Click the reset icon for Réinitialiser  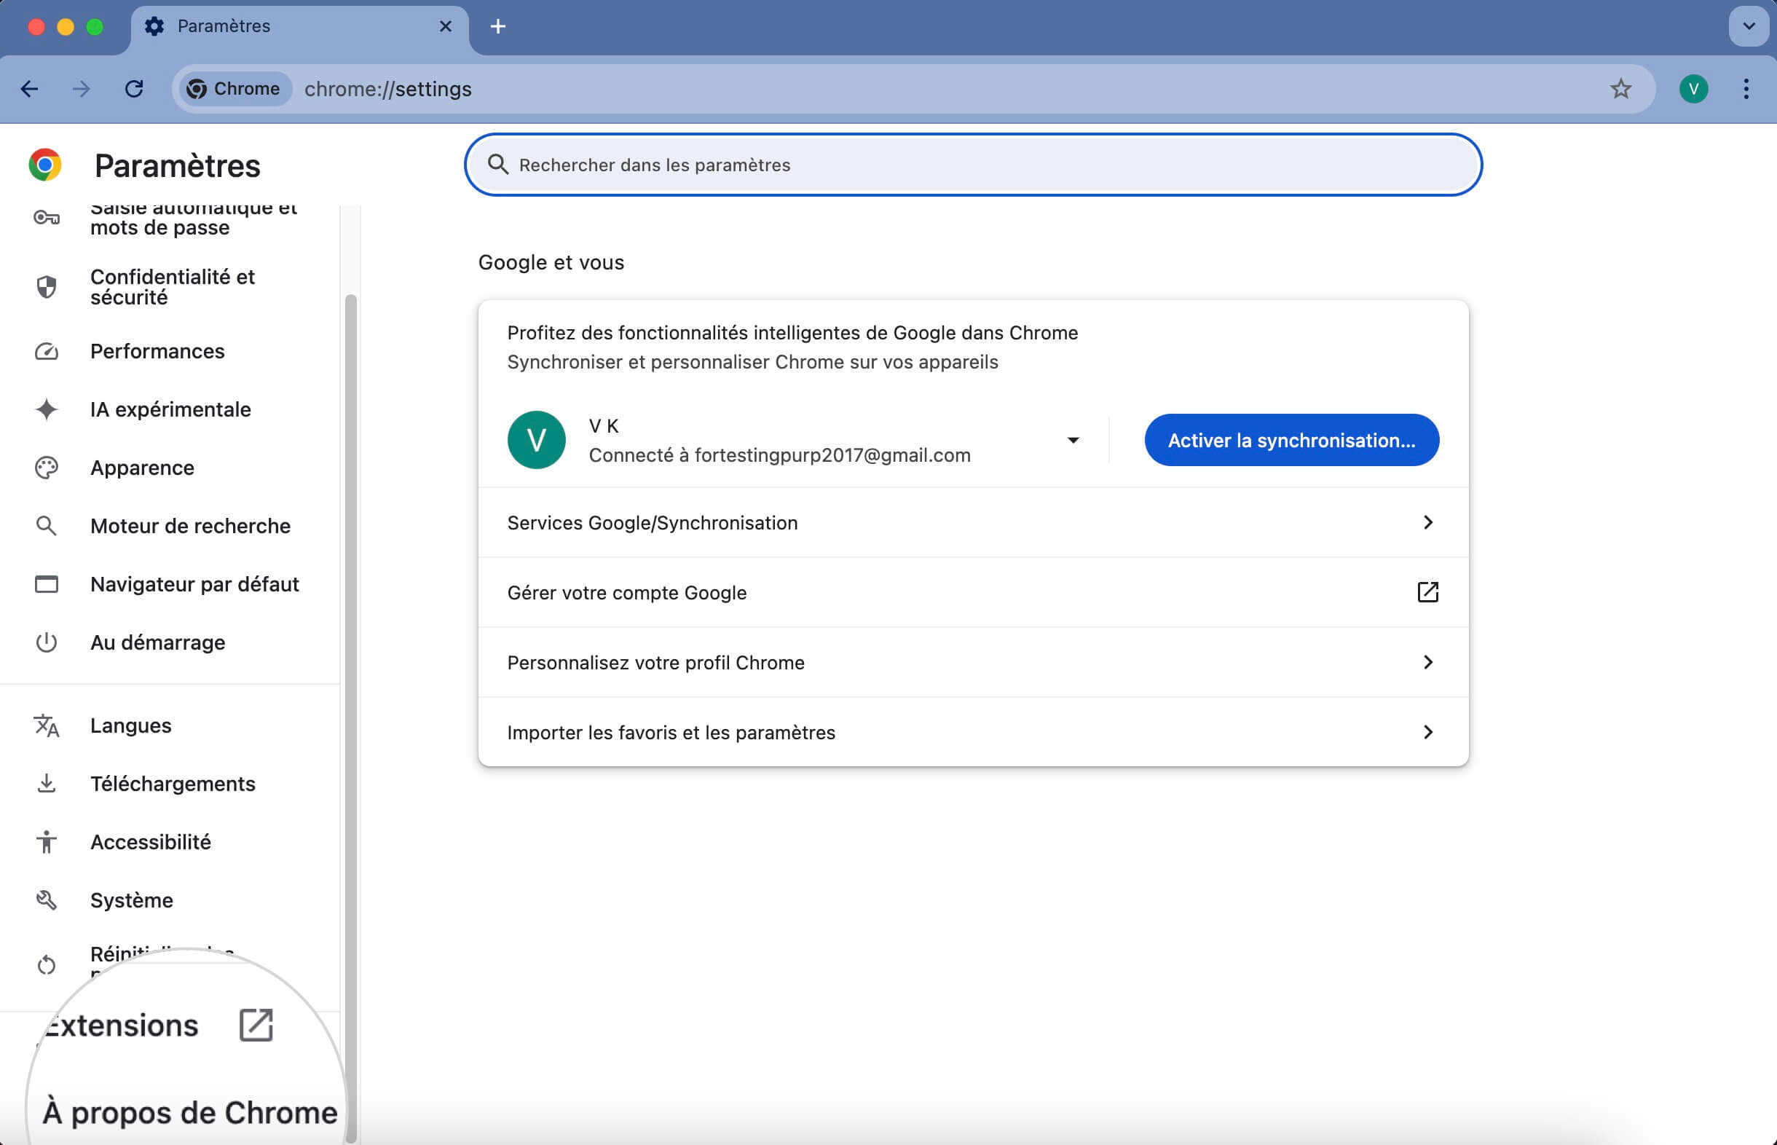click(x=46, y=965)
